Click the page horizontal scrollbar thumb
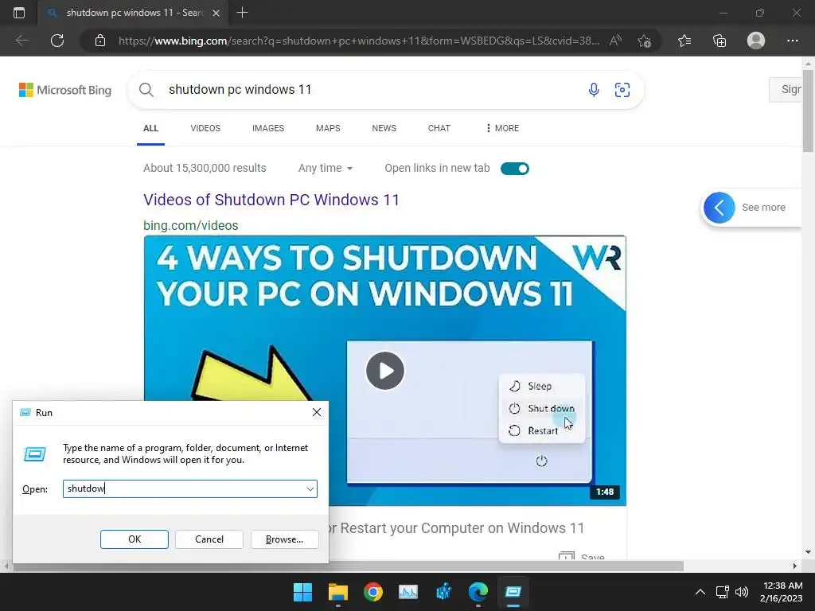 [349, 566]
